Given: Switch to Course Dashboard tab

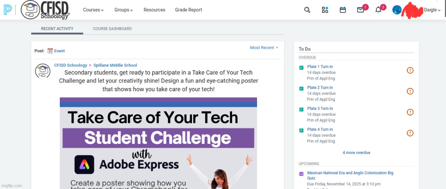Looking at the screenshot, I should point(112,29).
